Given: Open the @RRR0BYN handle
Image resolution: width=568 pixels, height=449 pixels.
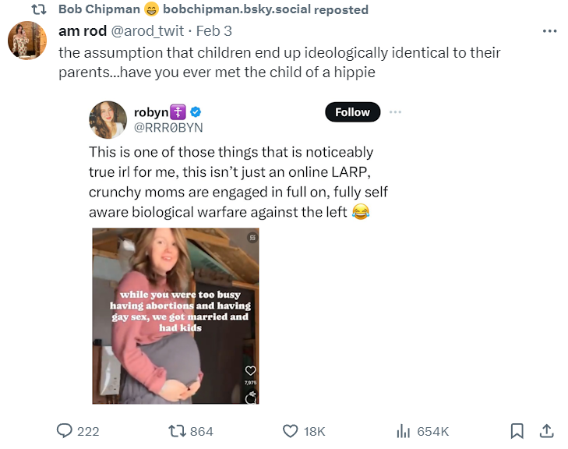Looking at the screenshot, I should [168, 128].
